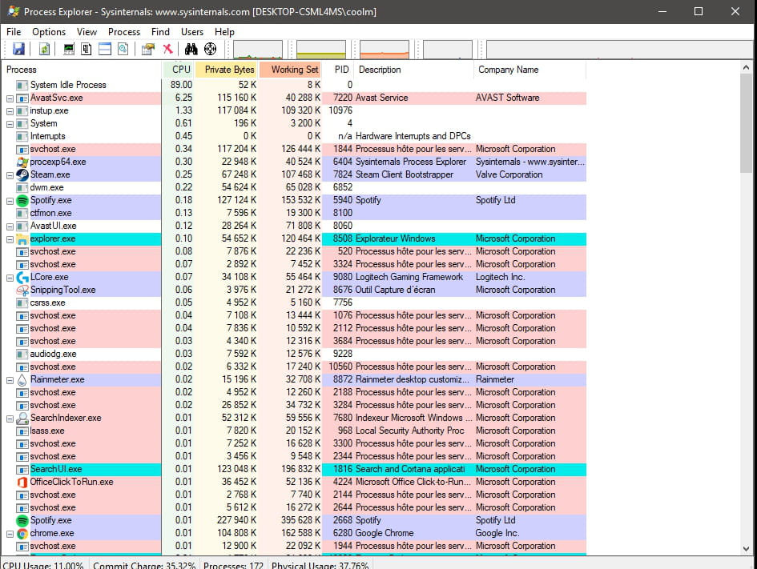This screenshot has width=757, height=569.
Task: Open the System Information toolbar icon
Action: [68, 50]
